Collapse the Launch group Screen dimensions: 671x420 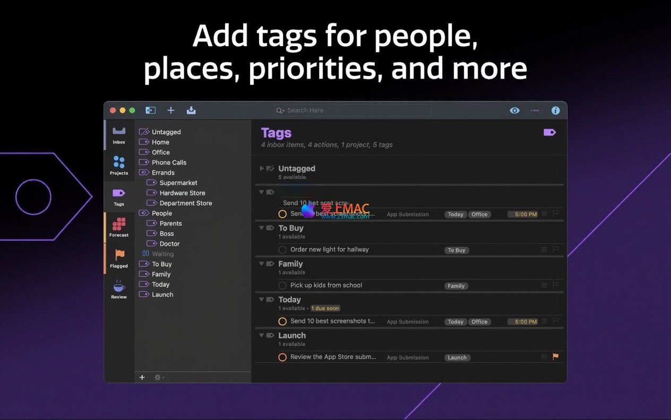coord(262,336)
